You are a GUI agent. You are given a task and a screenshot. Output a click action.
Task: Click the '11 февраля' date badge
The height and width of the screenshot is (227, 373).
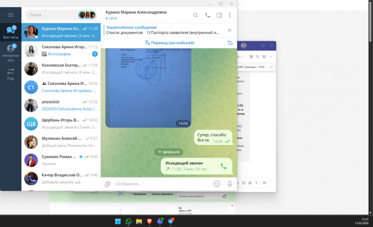click(169, 152)
